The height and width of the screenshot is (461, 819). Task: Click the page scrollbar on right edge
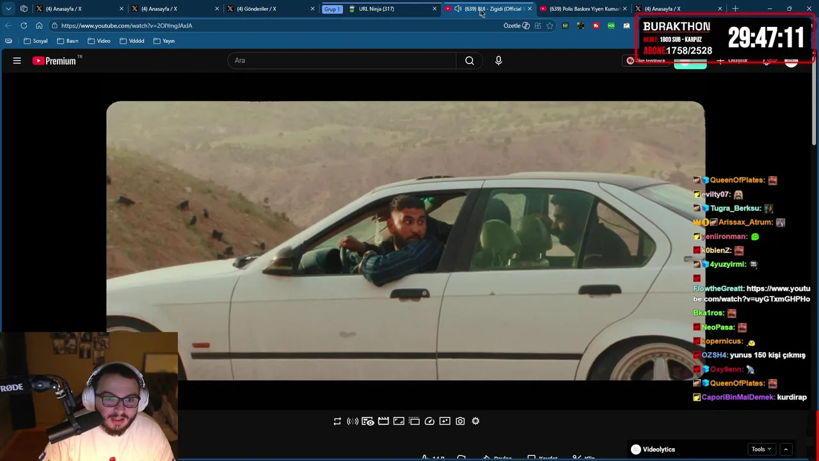[815, 102]
